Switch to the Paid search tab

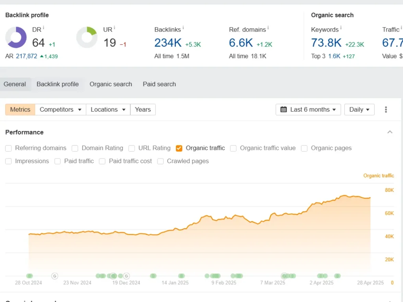[159, 84]
